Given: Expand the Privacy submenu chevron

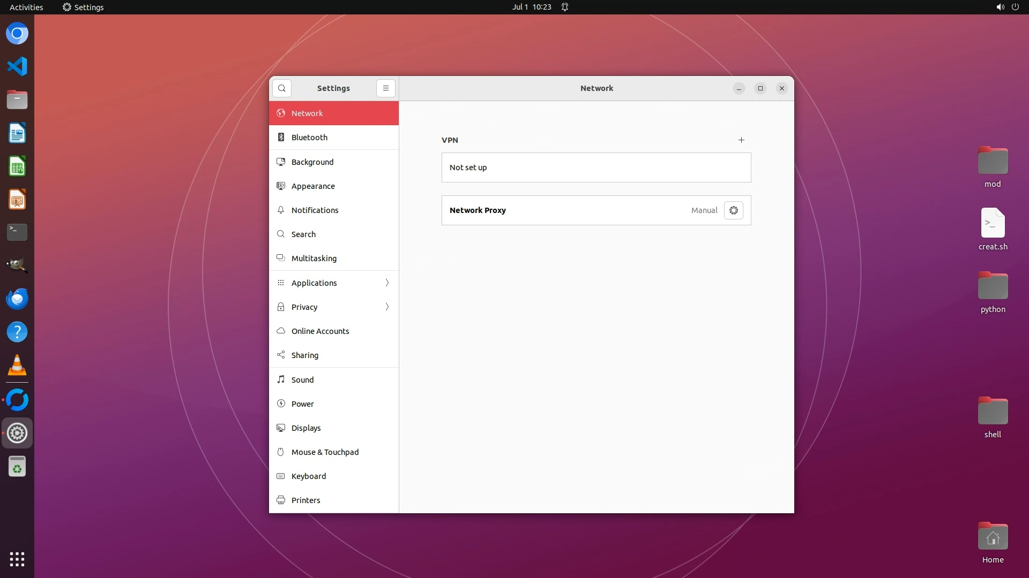Looking at the screenshot, I should (387, 307).
